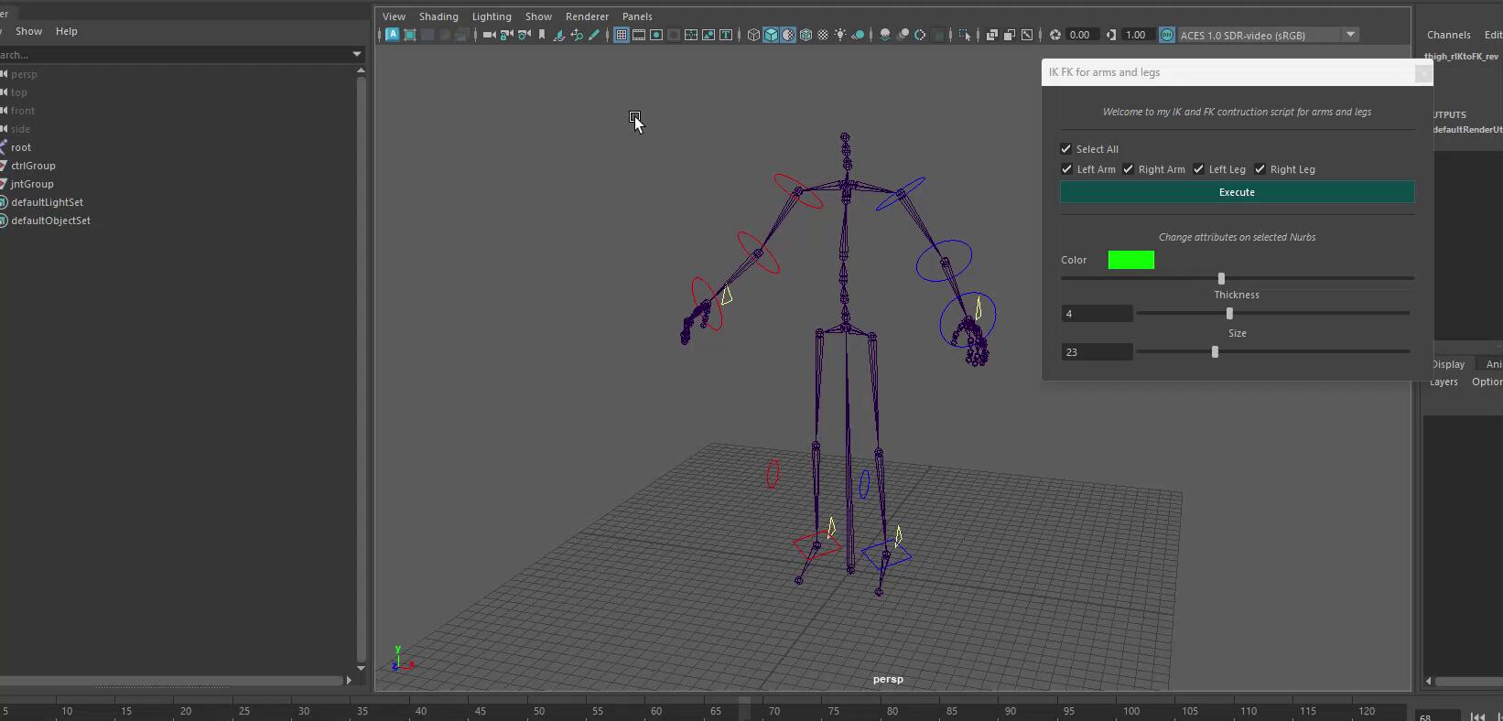Select jntGroup in the outliner
Screen dimensions: 1503x721
click(32, 184)
